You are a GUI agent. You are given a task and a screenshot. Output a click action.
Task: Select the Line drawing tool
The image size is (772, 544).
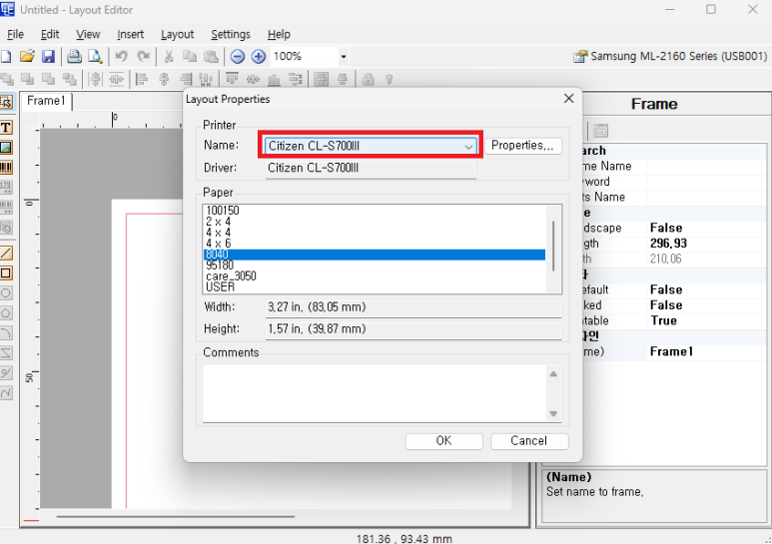click(6, 253)
